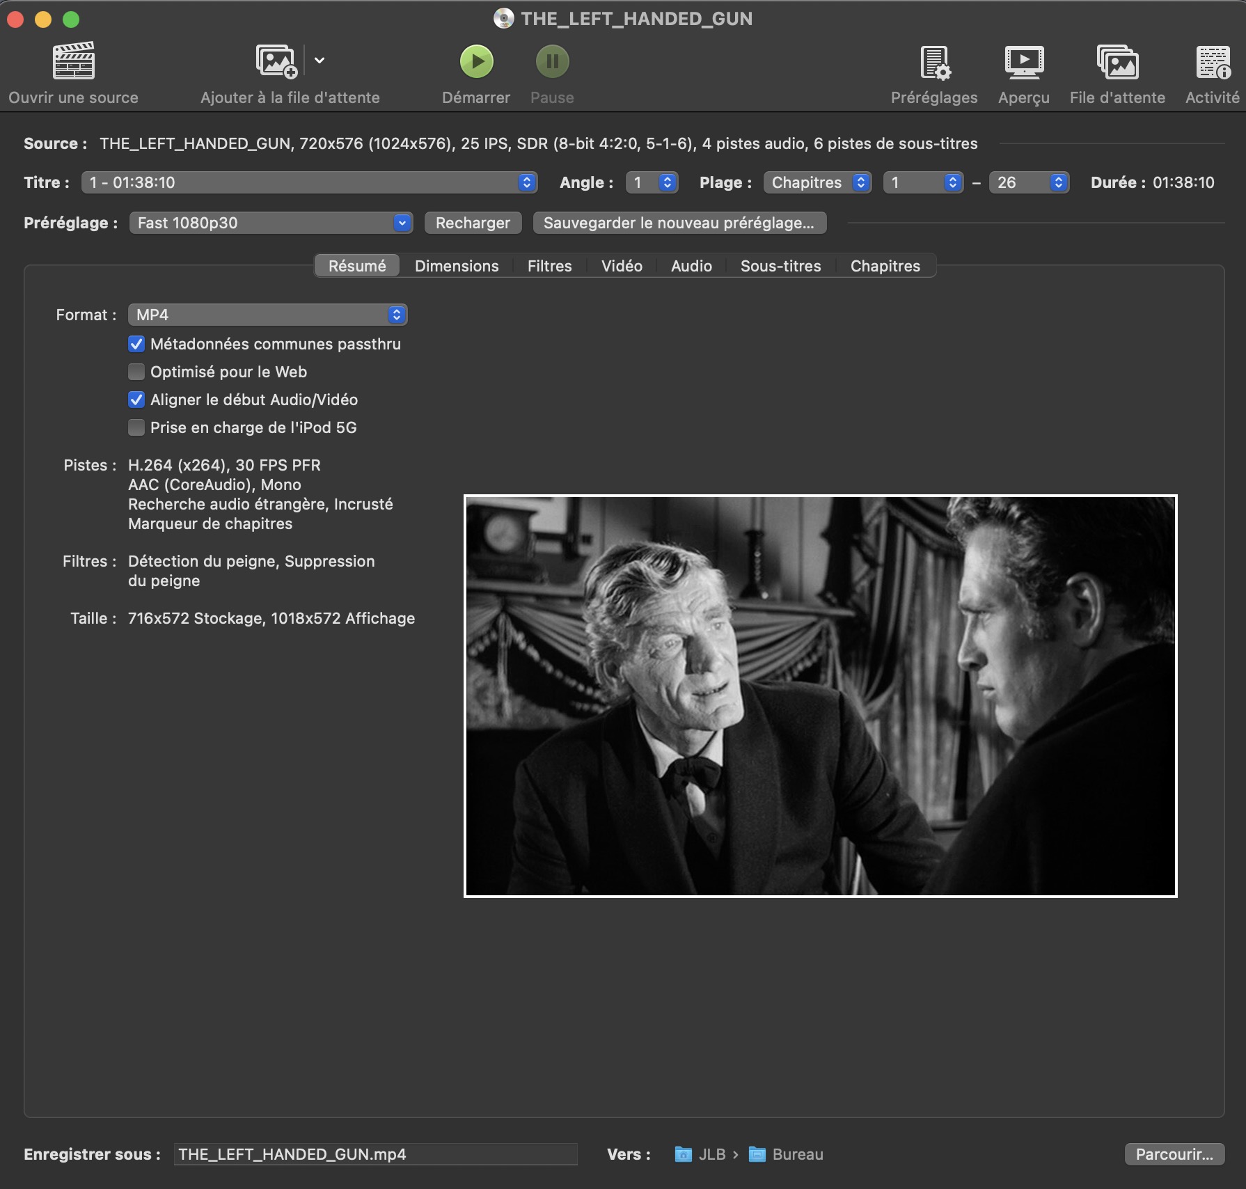Start encoding with the Démarrer button
The height and width of the screenshot is (1189, 1246).
click(x=477, y=61)
